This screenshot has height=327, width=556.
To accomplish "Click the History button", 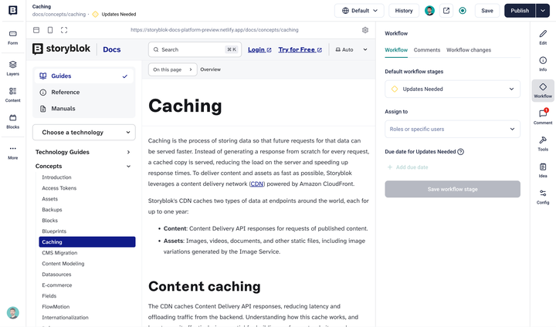I will point(404,11).
